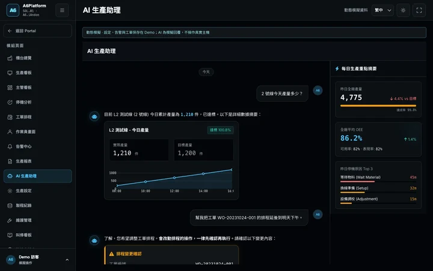Click bot avatar beside 排程 confirmation reply
This screenshot has height=271, width=433.
[x=94, y=240]
